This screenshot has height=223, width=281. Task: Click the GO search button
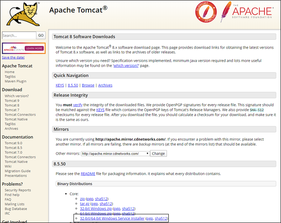coord(41,35)
